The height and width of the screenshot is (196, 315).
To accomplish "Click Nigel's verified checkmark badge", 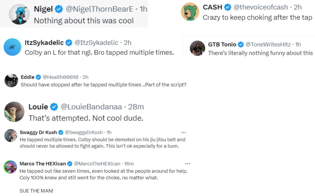I will (x=58, y=9).
